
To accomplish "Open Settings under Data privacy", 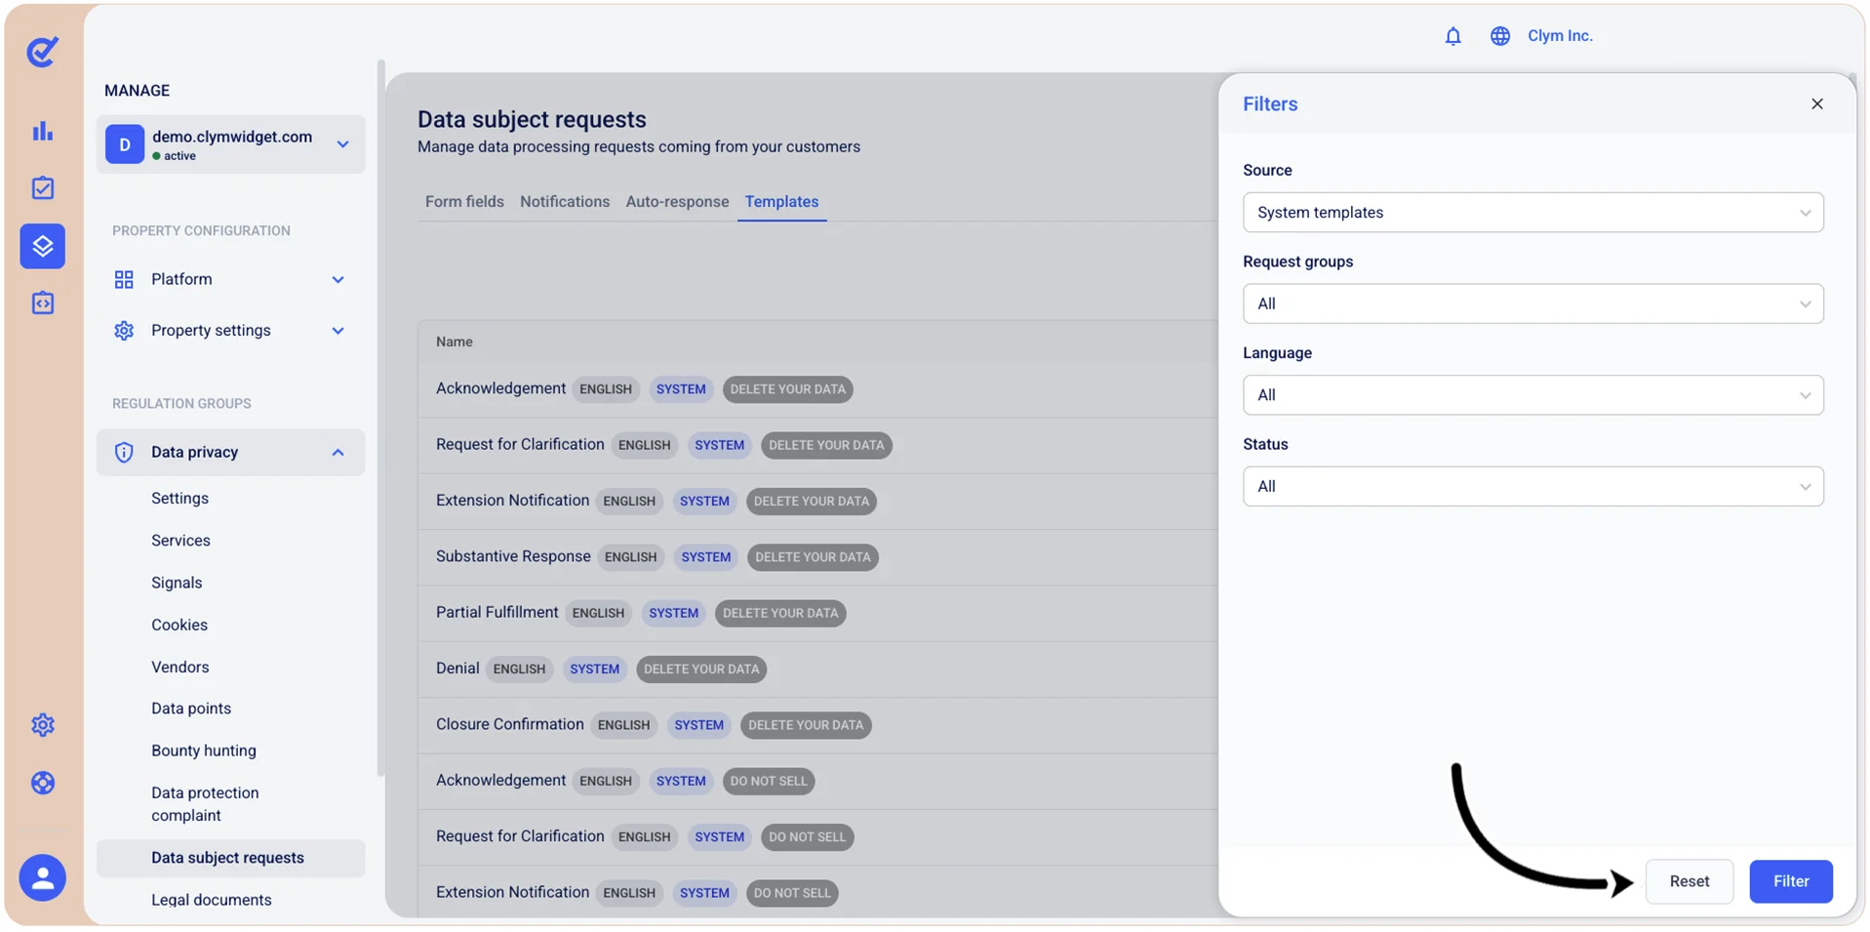I will [x=179, y=499].
